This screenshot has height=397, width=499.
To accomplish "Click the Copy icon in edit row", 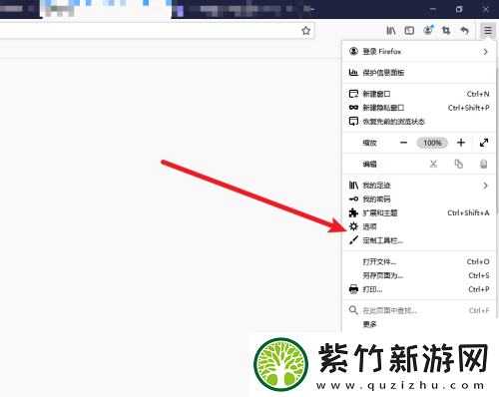I will pyautogui.click(x=458, y=164).
